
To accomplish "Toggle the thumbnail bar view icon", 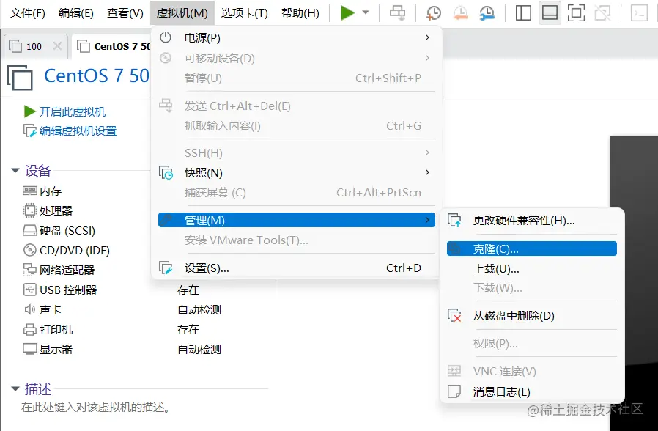I will click(x=550, y=12).
